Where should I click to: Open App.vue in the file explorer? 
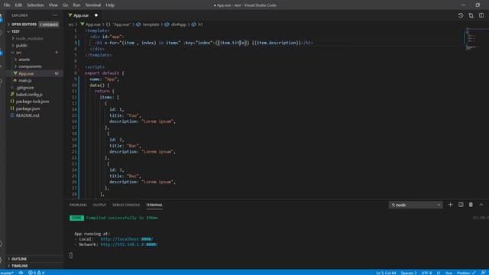click(x=35, y=73)
